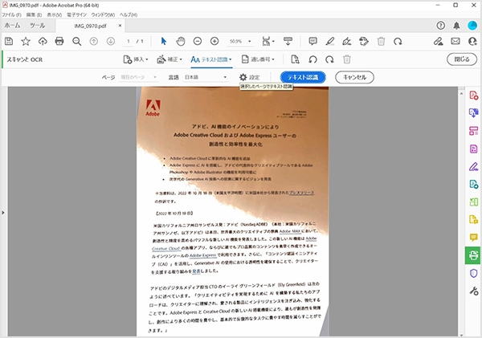Switch to the ホーム tab
Image resolution: width=482 pixels, height=338 pixels.
tap(12, 26)
